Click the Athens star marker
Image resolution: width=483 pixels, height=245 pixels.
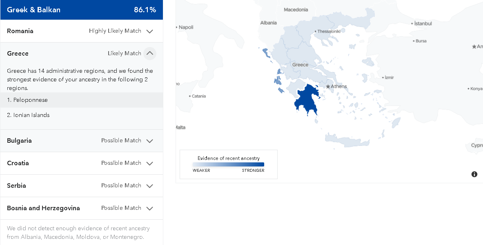point(328,86)
